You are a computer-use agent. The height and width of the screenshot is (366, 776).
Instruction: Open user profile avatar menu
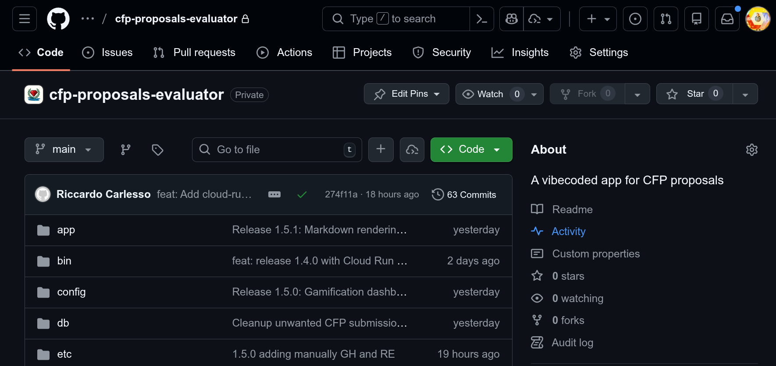[758, 19]
